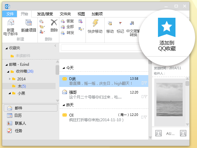Toggle category box on D武 message
This screenshot has height=148, width=197.
click(x=143, y=83)
